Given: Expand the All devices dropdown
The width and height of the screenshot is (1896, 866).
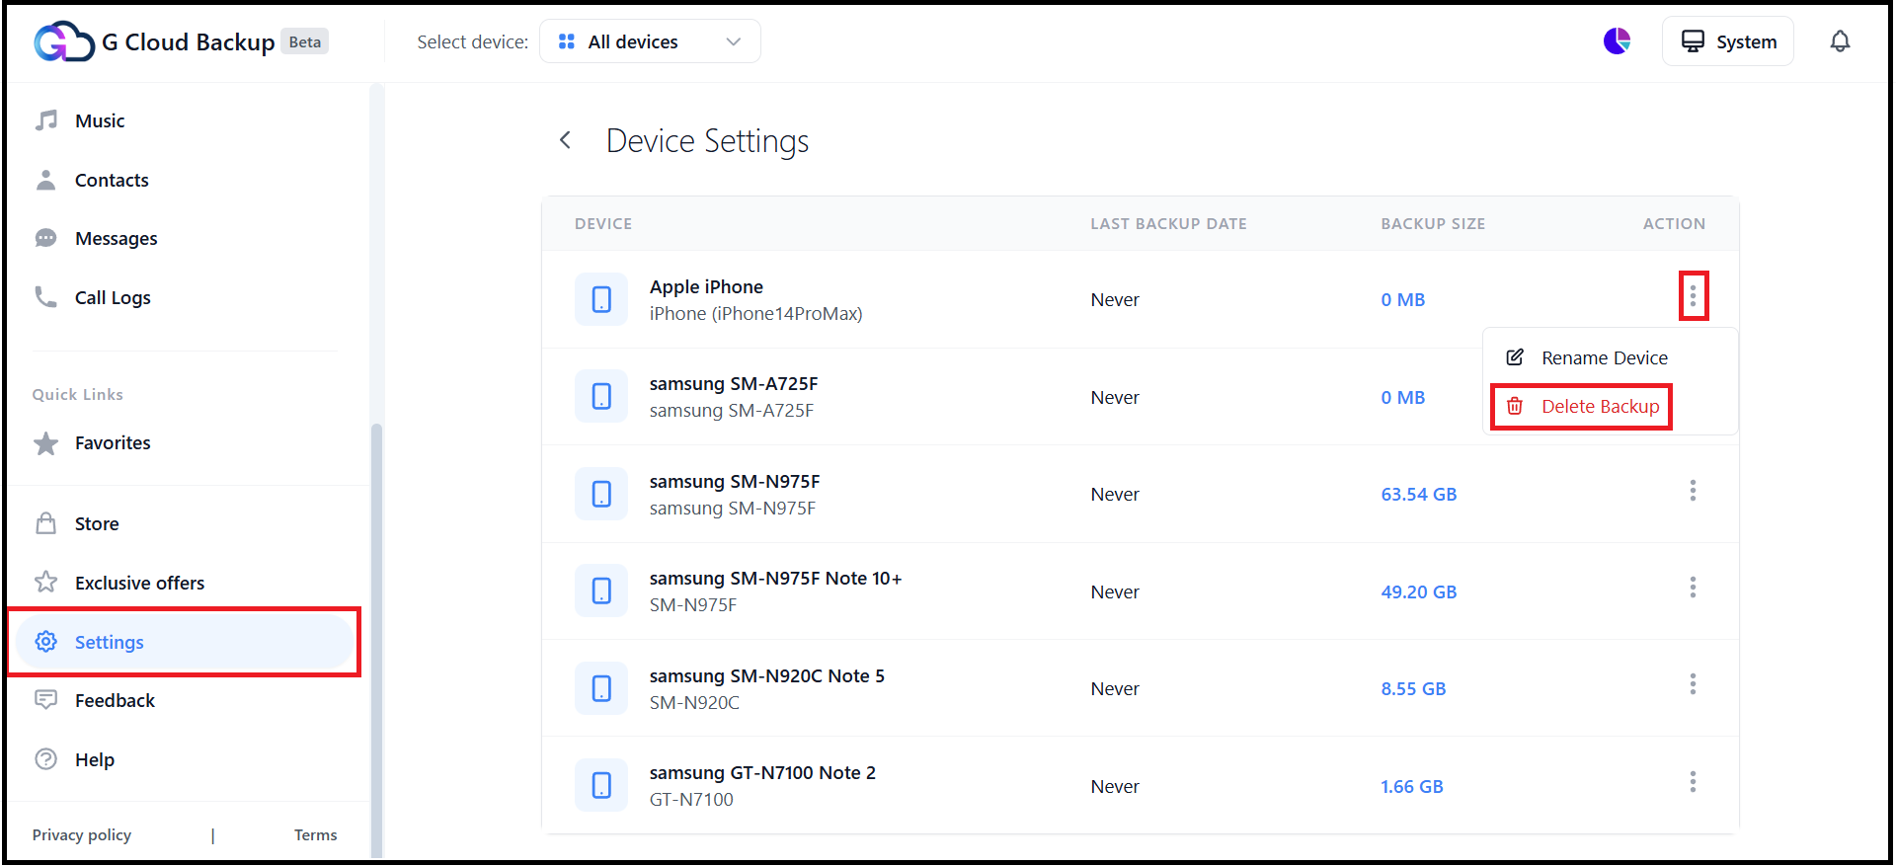Looking at the screenshot, I should pos(650,41).
